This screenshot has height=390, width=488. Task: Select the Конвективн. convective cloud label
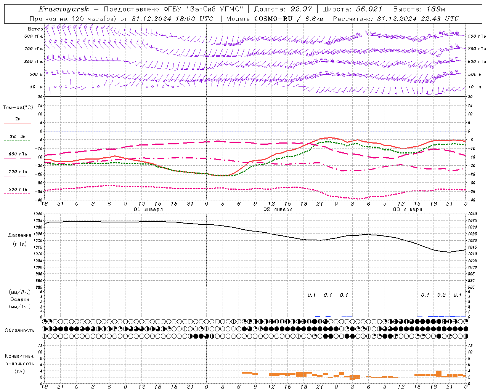point(20,356)
